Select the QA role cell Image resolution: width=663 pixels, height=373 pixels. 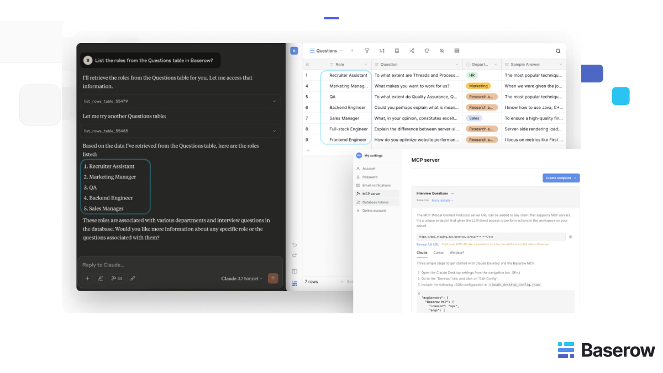tap(348, 97)
